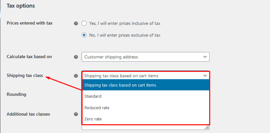
Task: Click help icon next to Additional tax classes
Action: tap(76, 114)
